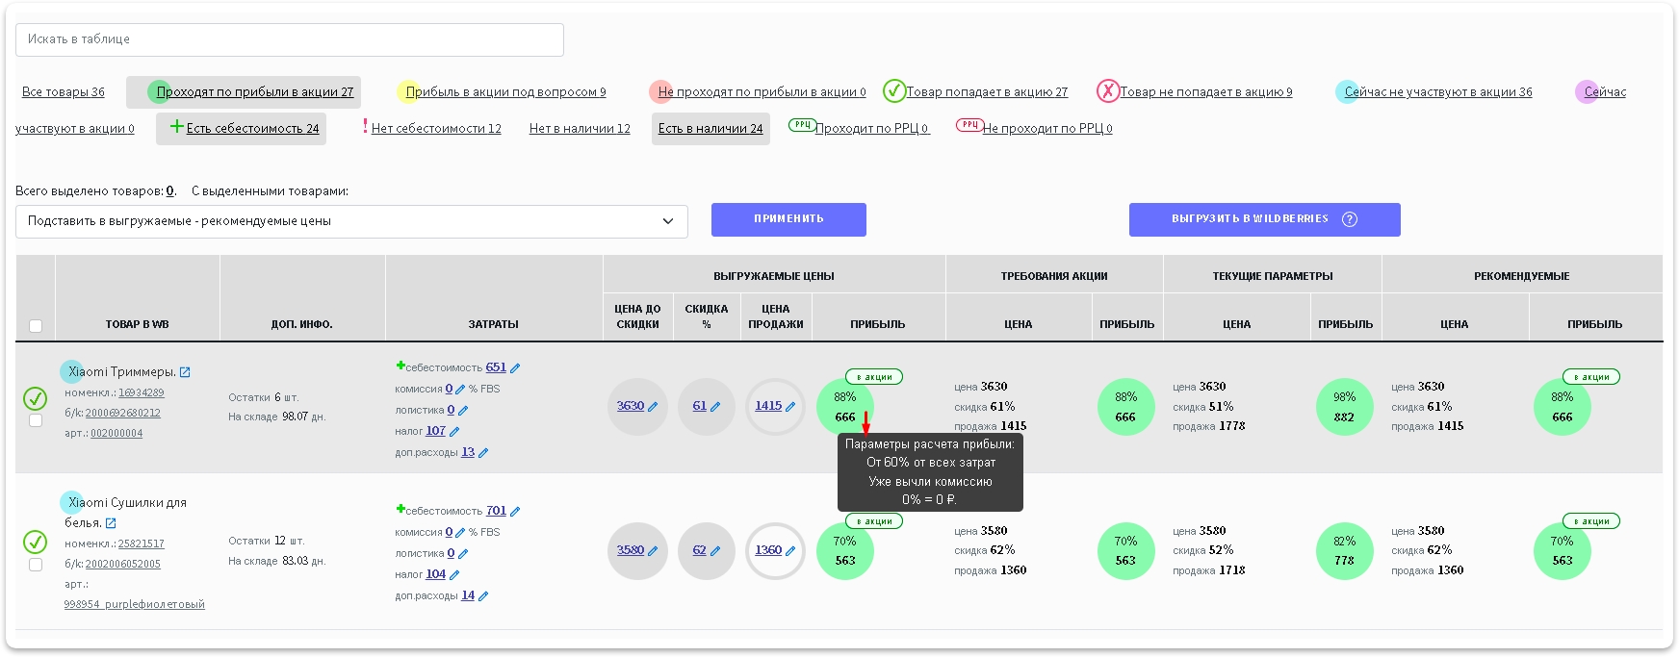Select the Все товары 36 filter
Image resolution: width=1679 pixels, height=657 pixels.
pyautogui.click(x=64, y=92)
